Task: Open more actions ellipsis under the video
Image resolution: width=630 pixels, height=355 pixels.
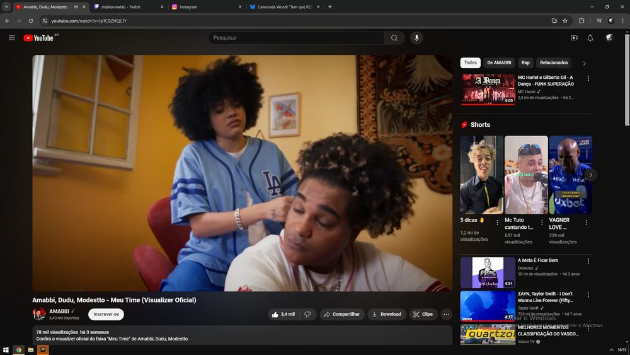Action: 447,315
